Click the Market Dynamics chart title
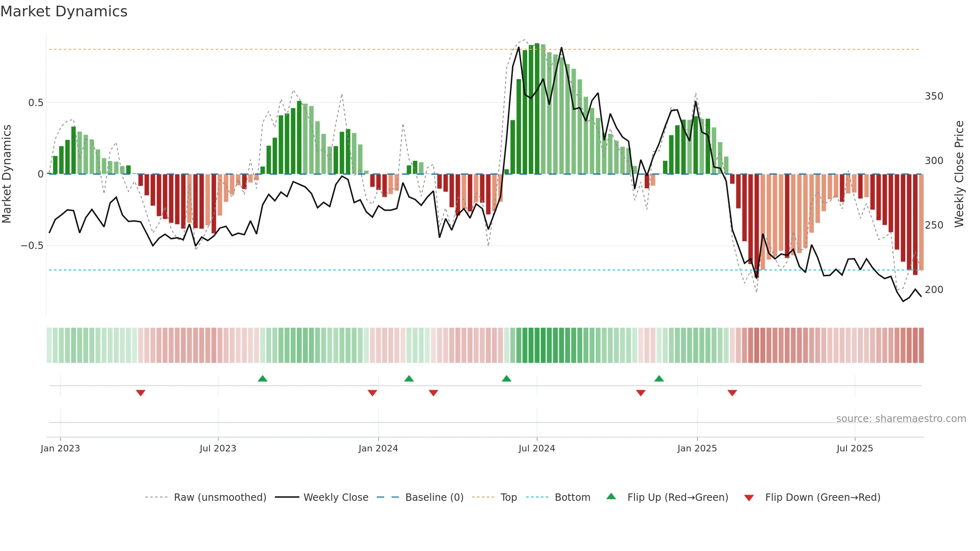This screenshot has height=551, width=980. coord(64,11)
